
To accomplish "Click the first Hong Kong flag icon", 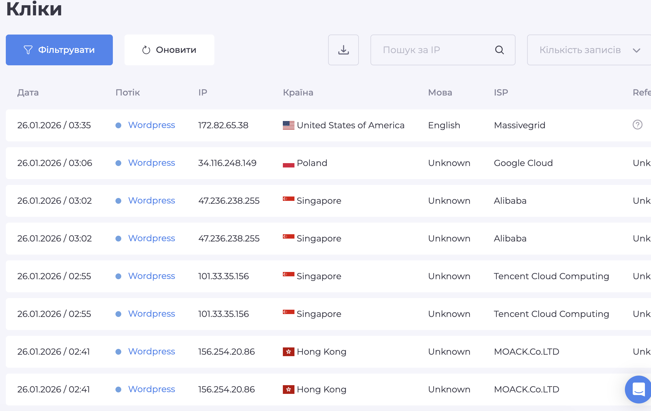I will [x=288, y=352].
